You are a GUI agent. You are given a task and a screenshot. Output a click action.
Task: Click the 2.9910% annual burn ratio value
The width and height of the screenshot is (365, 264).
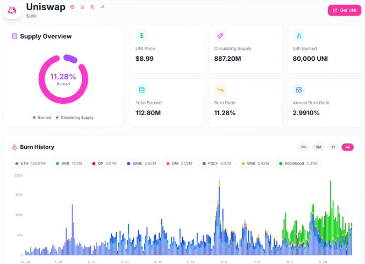point(306,113)
